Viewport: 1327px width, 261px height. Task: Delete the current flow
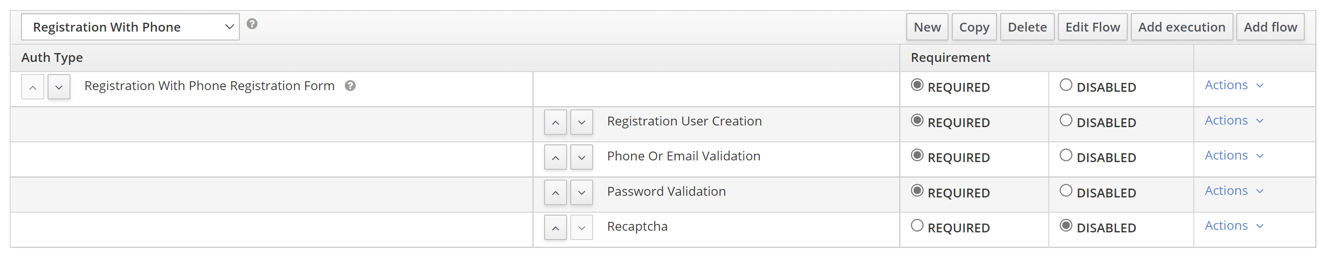click(x=1027, y=27)
